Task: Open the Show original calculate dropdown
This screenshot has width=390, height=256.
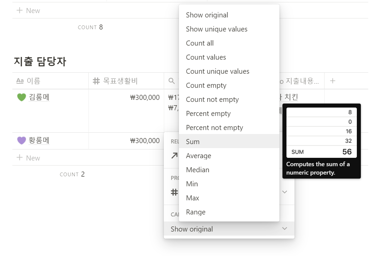Action: pos(229,229)
